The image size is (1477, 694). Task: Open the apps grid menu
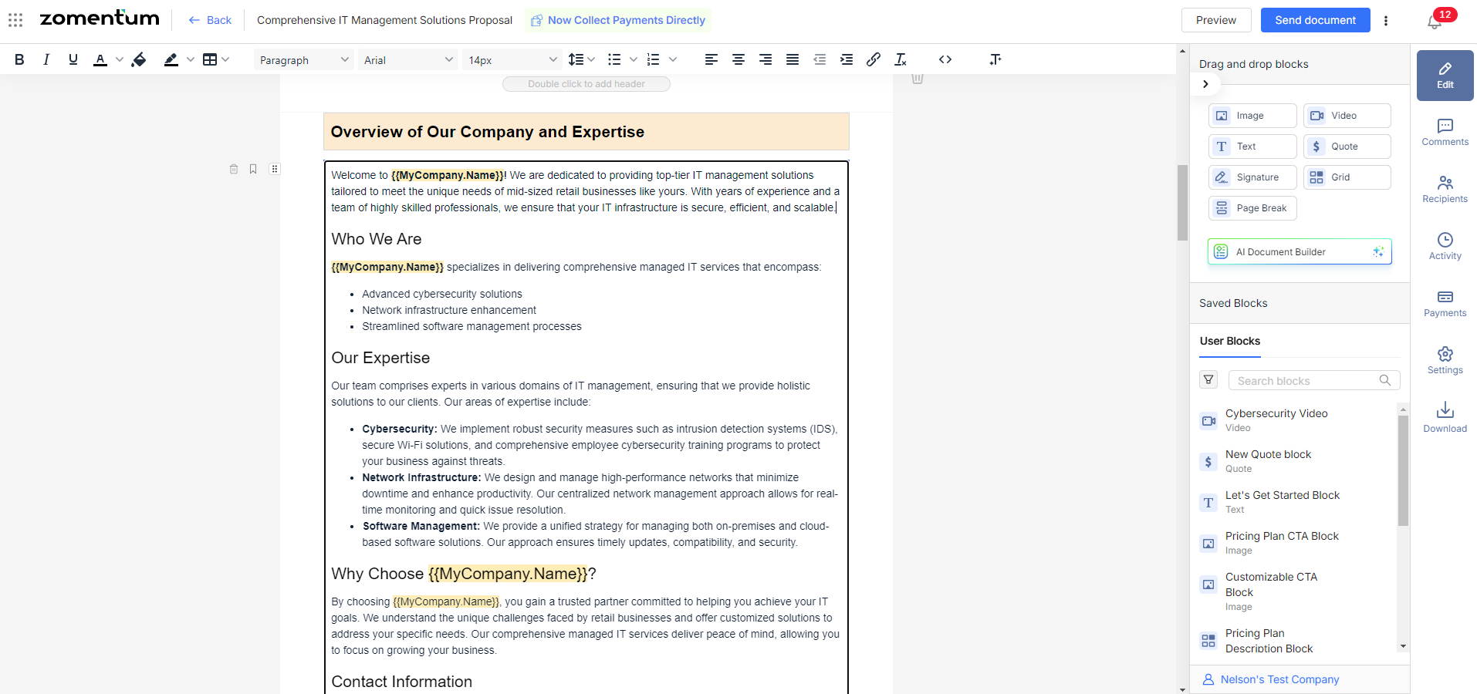click(x=15, y=20)
